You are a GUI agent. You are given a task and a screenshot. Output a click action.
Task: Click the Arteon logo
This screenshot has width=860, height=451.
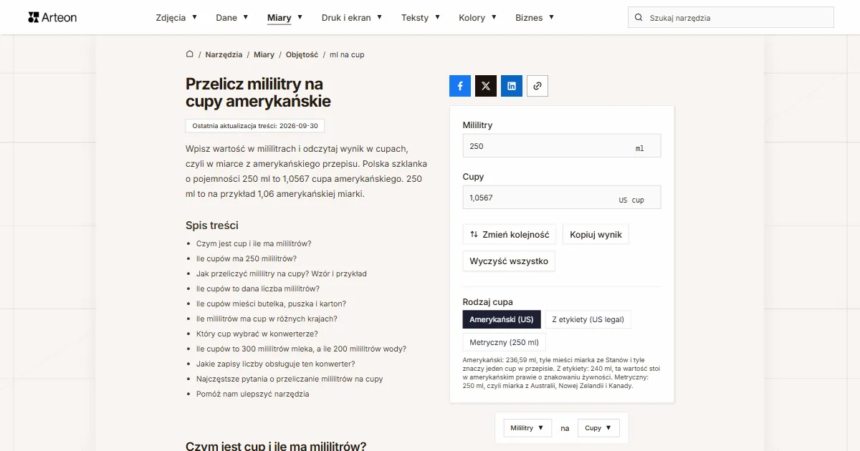click(52, 17)
